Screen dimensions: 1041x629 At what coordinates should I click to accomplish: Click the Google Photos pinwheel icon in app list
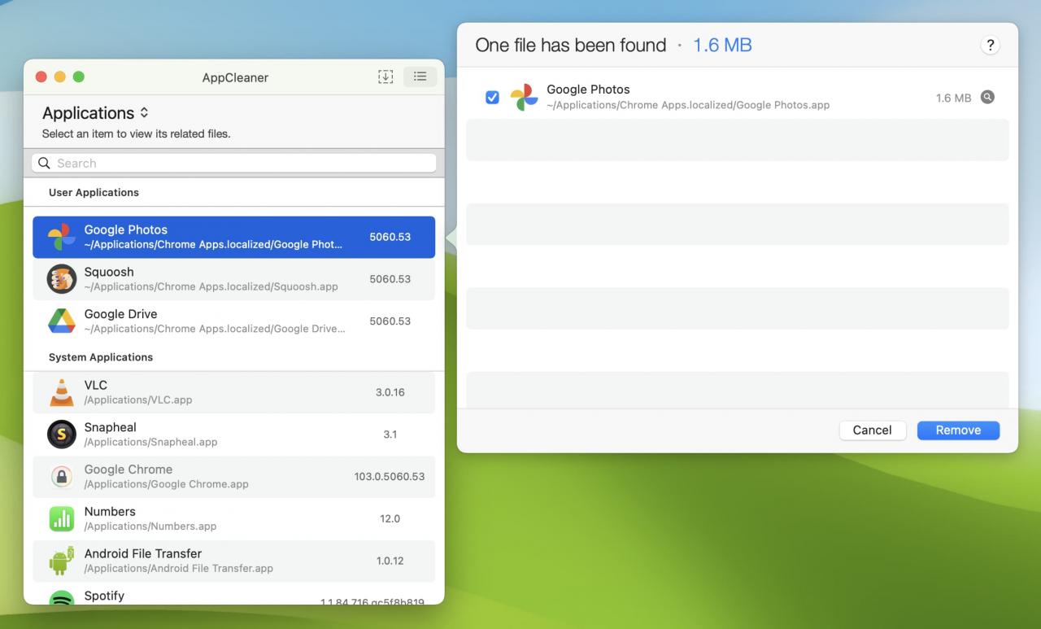tap(62, 237)
